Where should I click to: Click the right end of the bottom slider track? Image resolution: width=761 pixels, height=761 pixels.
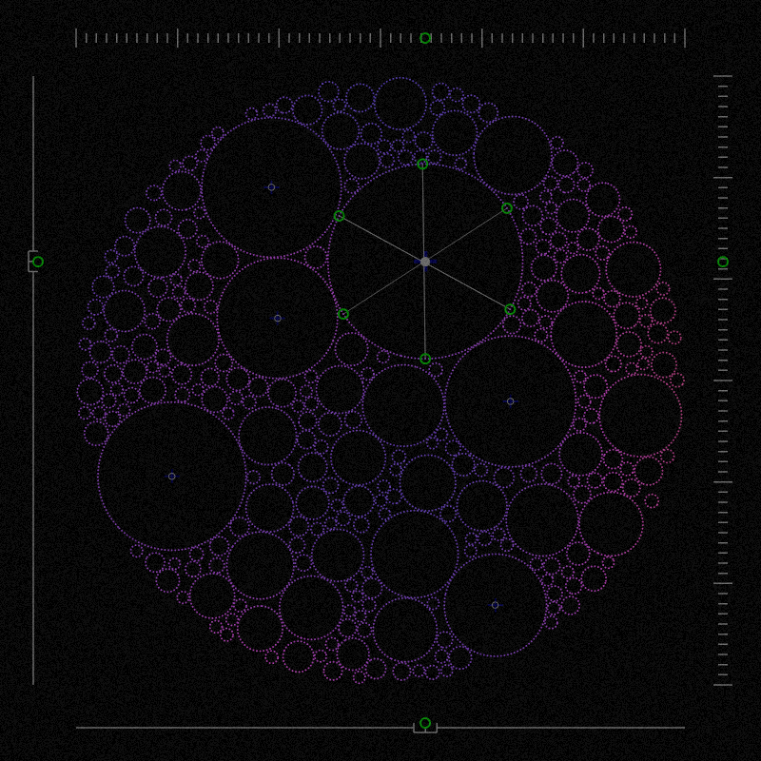pyautogui.click(x=685, y=728)
